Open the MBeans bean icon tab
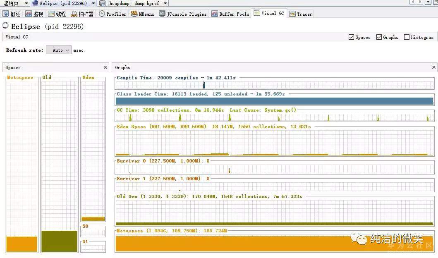 [134, 14]
